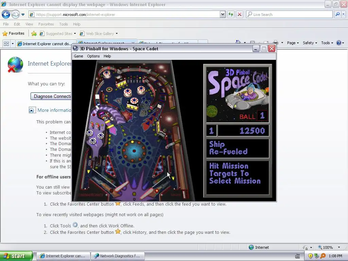Click the Print icon in command bar

coord(276,42)
